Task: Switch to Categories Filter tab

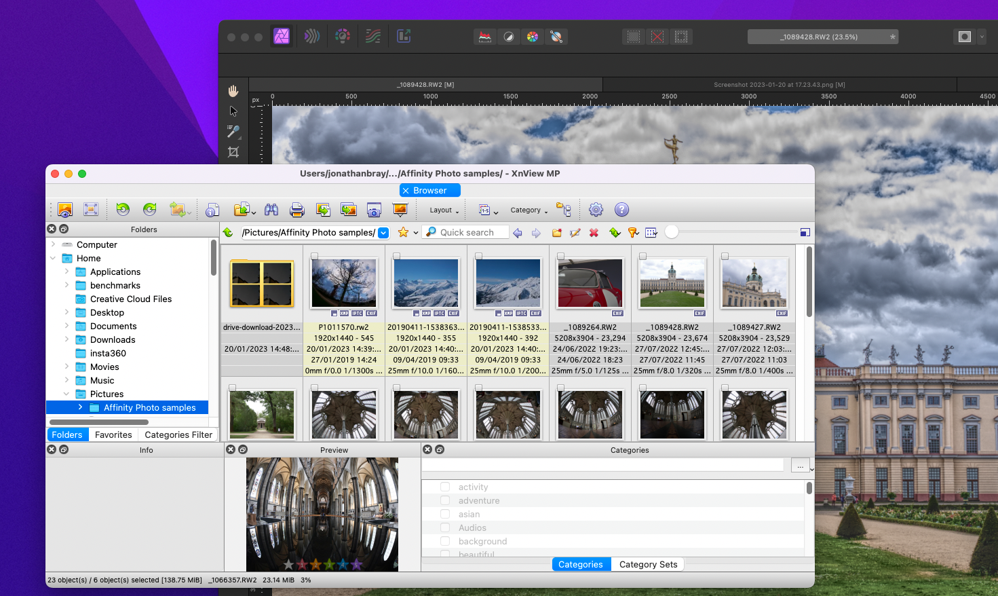Action: pos(178,434)
